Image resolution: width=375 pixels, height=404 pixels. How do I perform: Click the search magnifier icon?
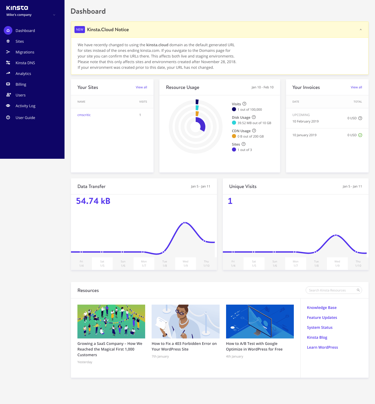coord(358,290)
